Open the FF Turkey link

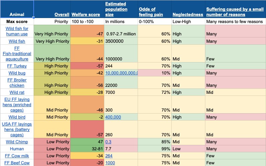(17, 66)
